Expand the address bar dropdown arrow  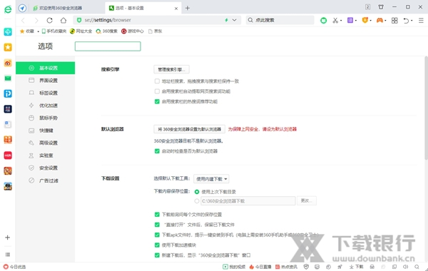[234, 20]
